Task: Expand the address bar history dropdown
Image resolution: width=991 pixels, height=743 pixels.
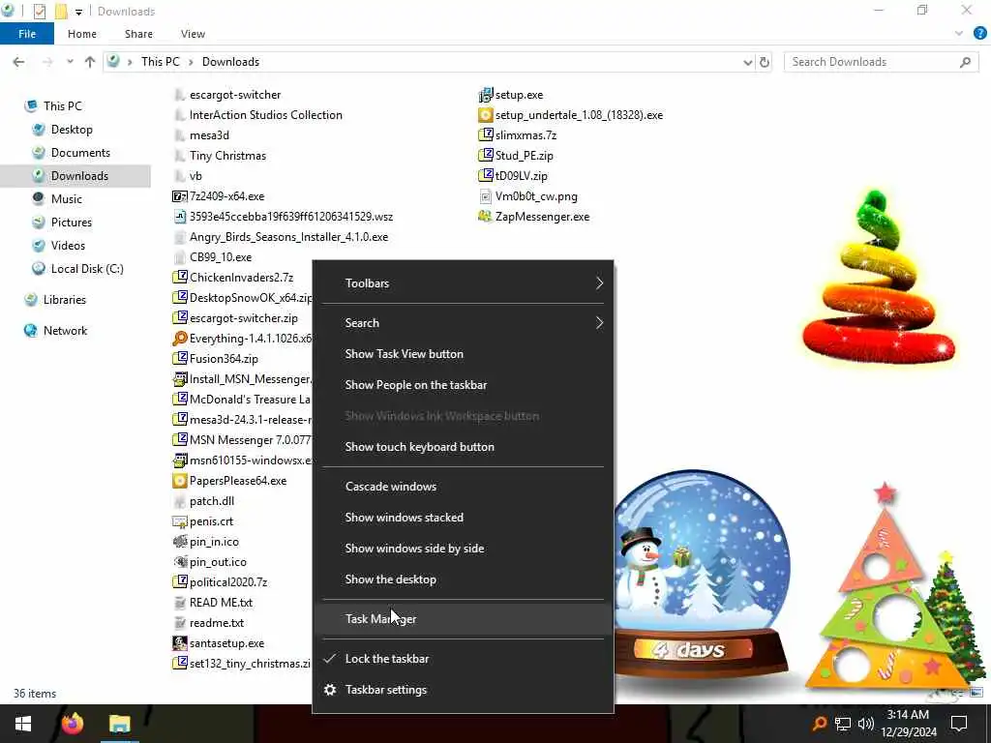Action: (748, 62)
